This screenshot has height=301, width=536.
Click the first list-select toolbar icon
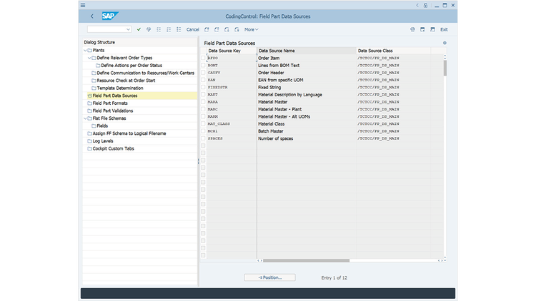click(x=159, y=30)
